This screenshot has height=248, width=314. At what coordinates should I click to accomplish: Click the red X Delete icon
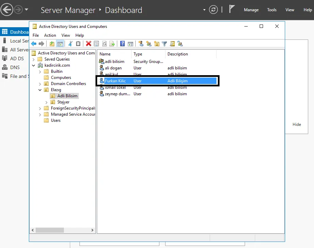click(x=88, y=44)
